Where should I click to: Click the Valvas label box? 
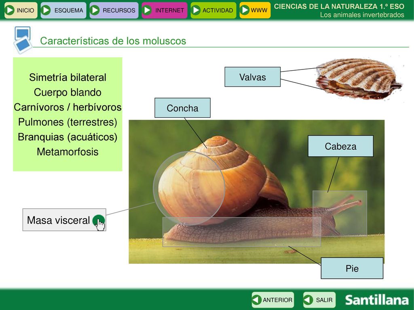click(x=252, y=77)
